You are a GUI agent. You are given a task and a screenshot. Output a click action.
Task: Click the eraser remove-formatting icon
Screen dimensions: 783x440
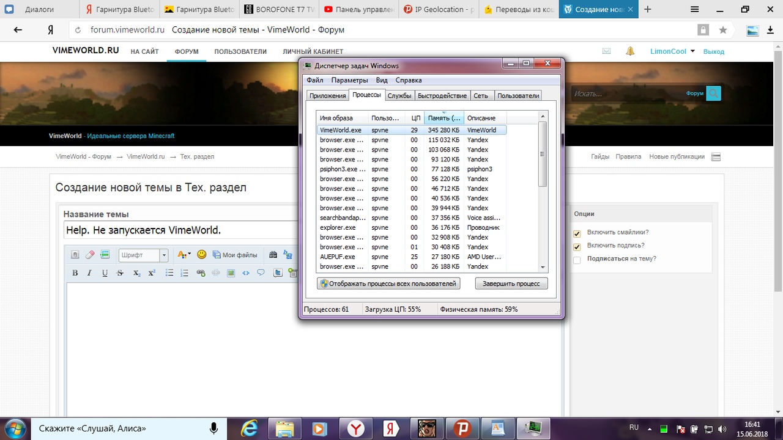[90, 255]
